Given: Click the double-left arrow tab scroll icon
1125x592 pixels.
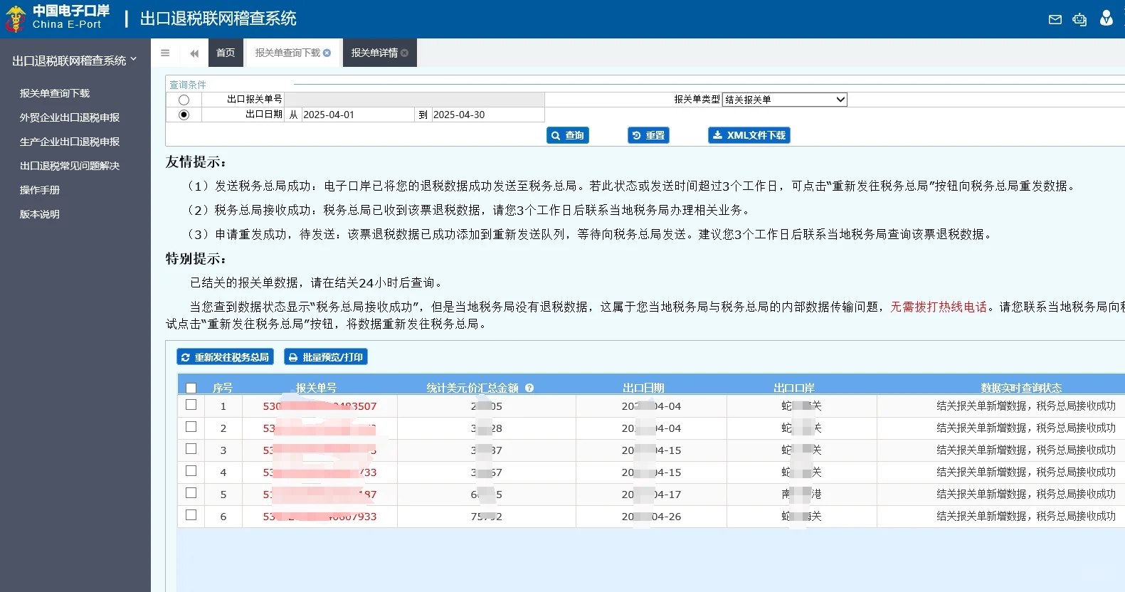Looking at the screenshot, I should click(x=194, y=53).
